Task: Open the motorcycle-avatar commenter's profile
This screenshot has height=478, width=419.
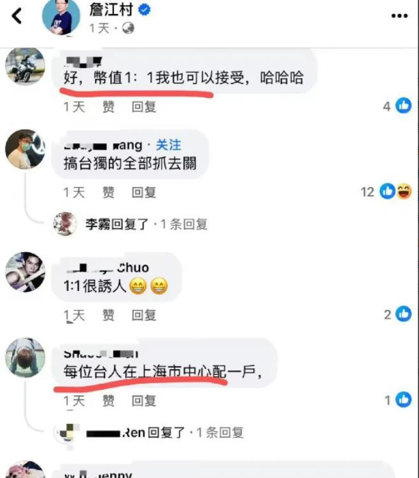Action: 25,66
